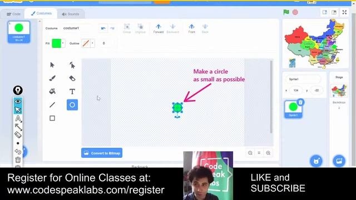Click the Undo arrow button
This screenshot has height=200, width=356.
[x=103, y=28]
